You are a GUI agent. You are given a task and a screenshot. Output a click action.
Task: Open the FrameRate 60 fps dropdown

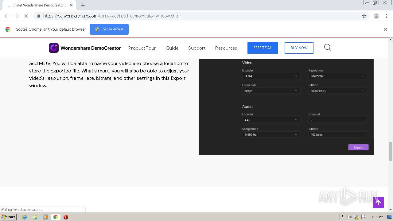[271, 91]
